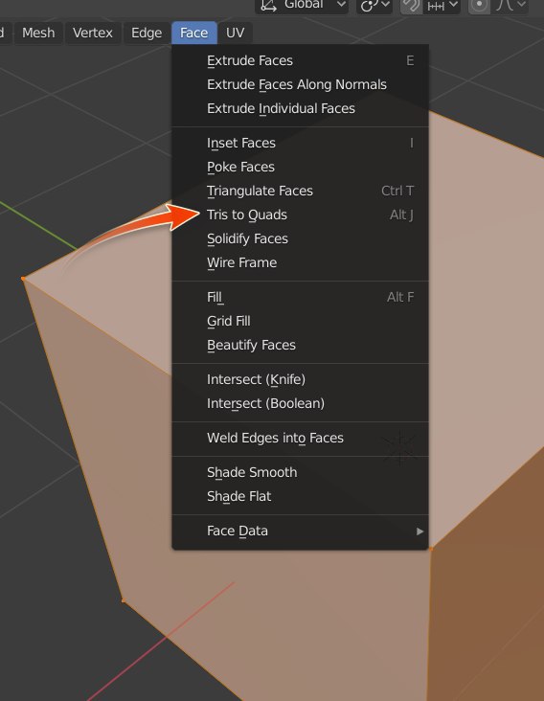Viewport: 544px width, 701px height.
Task: Choose Extrude Faces
Action: click(300, 60)
